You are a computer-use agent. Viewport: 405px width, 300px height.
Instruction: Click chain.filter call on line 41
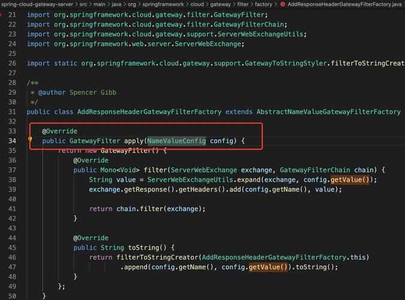pyautogui.click(x=140, y=209)
